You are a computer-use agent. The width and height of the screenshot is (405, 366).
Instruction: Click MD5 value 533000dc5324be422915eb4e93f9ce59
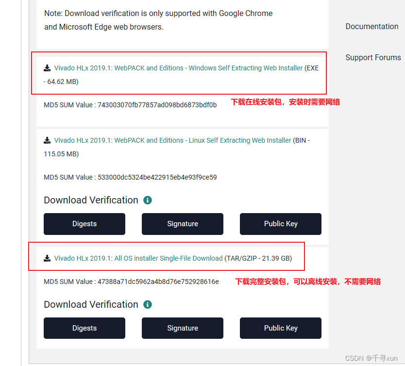[x=157, y=177]
